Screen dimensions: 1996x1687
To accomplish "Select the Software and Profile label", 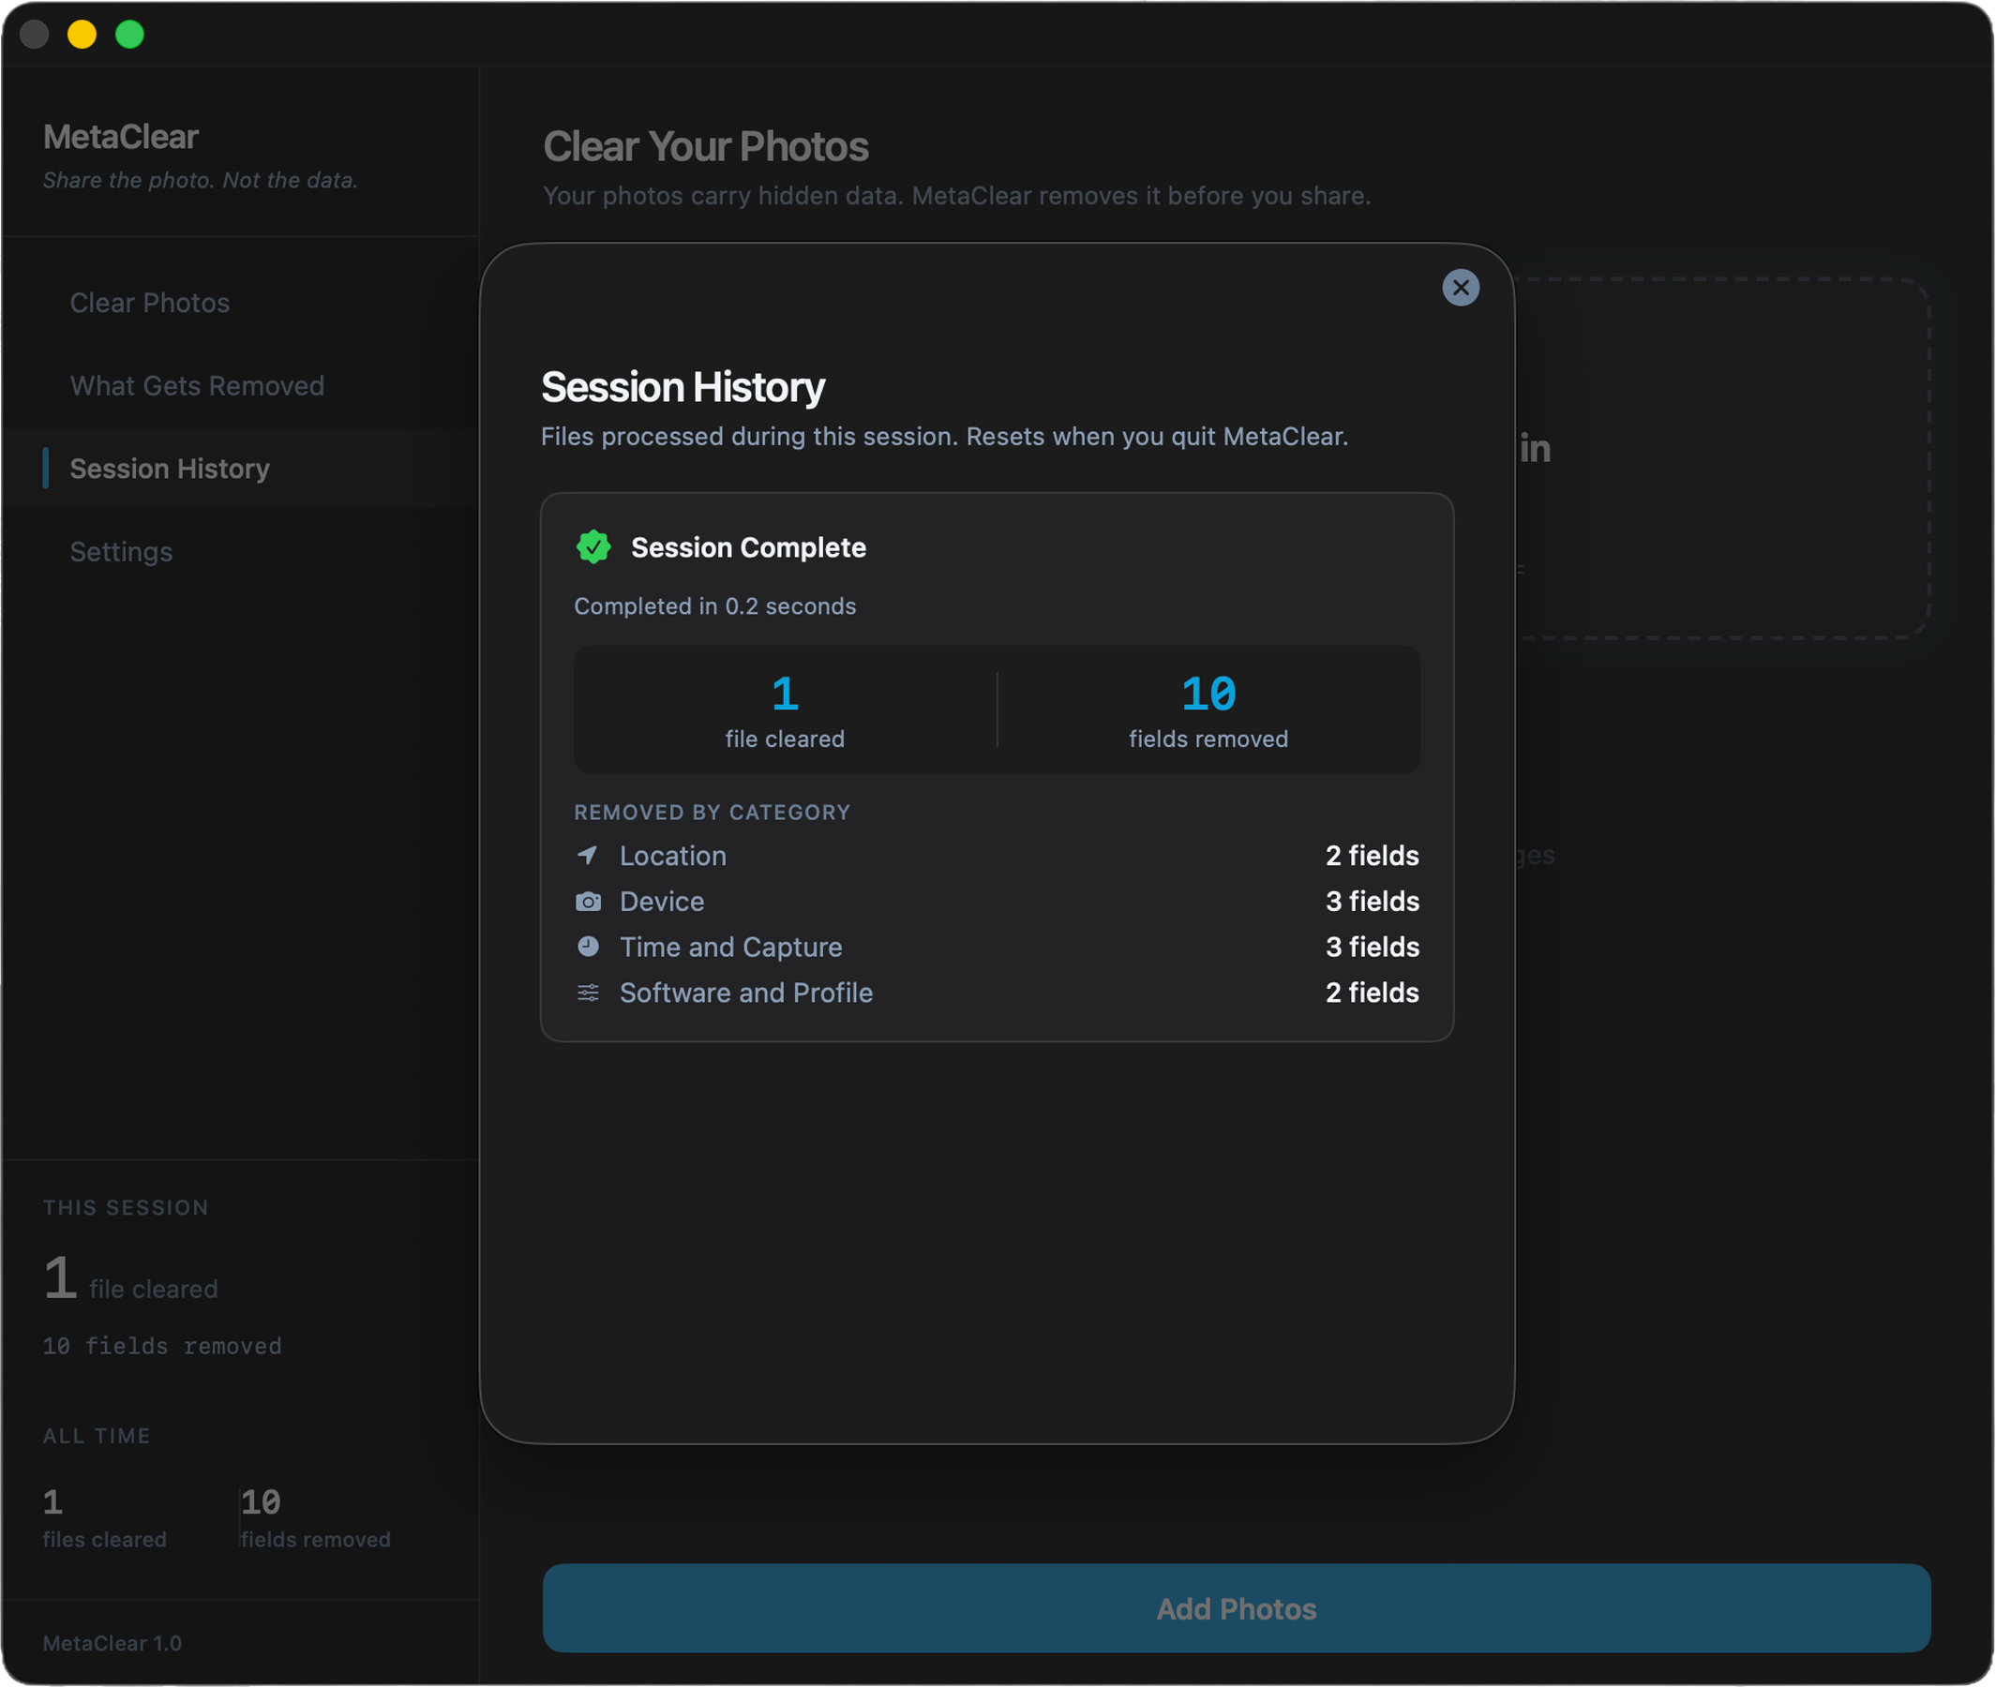I will click(746, 993).
